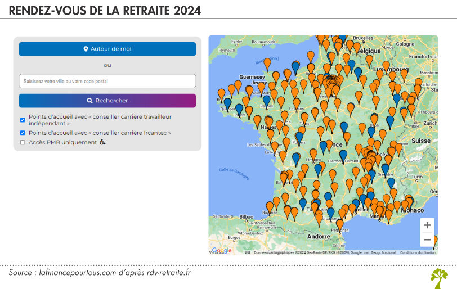
Task: Click the Luxembourg label on map
Action: 391,69
